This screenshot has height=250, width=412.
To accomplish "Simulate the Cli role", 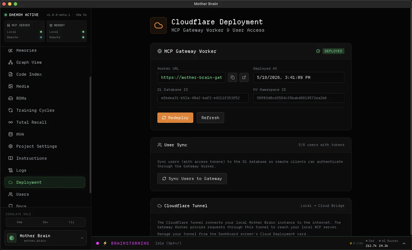I will click(x=72, y=222).
